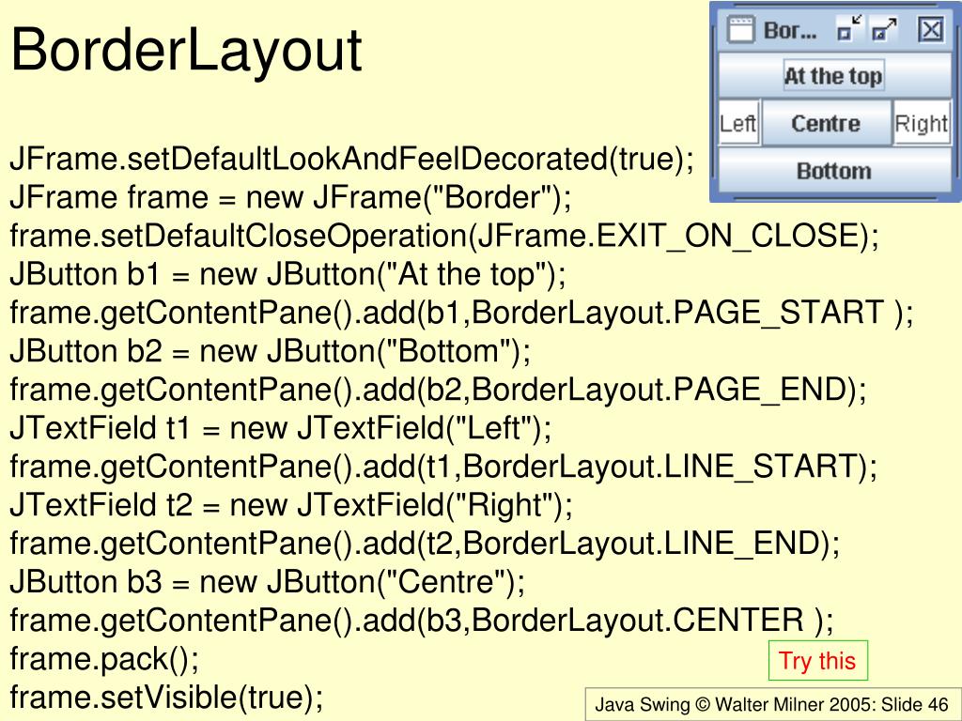This screenshot has width=962, height=721.
Task: Click the "Java Swing © Walter Milner 2005: Slide 46" footer
Action: 771,704
